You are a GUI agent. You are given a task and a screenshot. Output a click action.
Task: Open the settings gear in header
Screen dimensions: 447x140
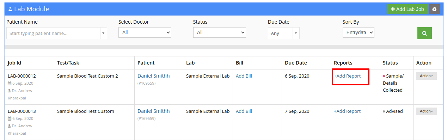click(x=434, y=9)
